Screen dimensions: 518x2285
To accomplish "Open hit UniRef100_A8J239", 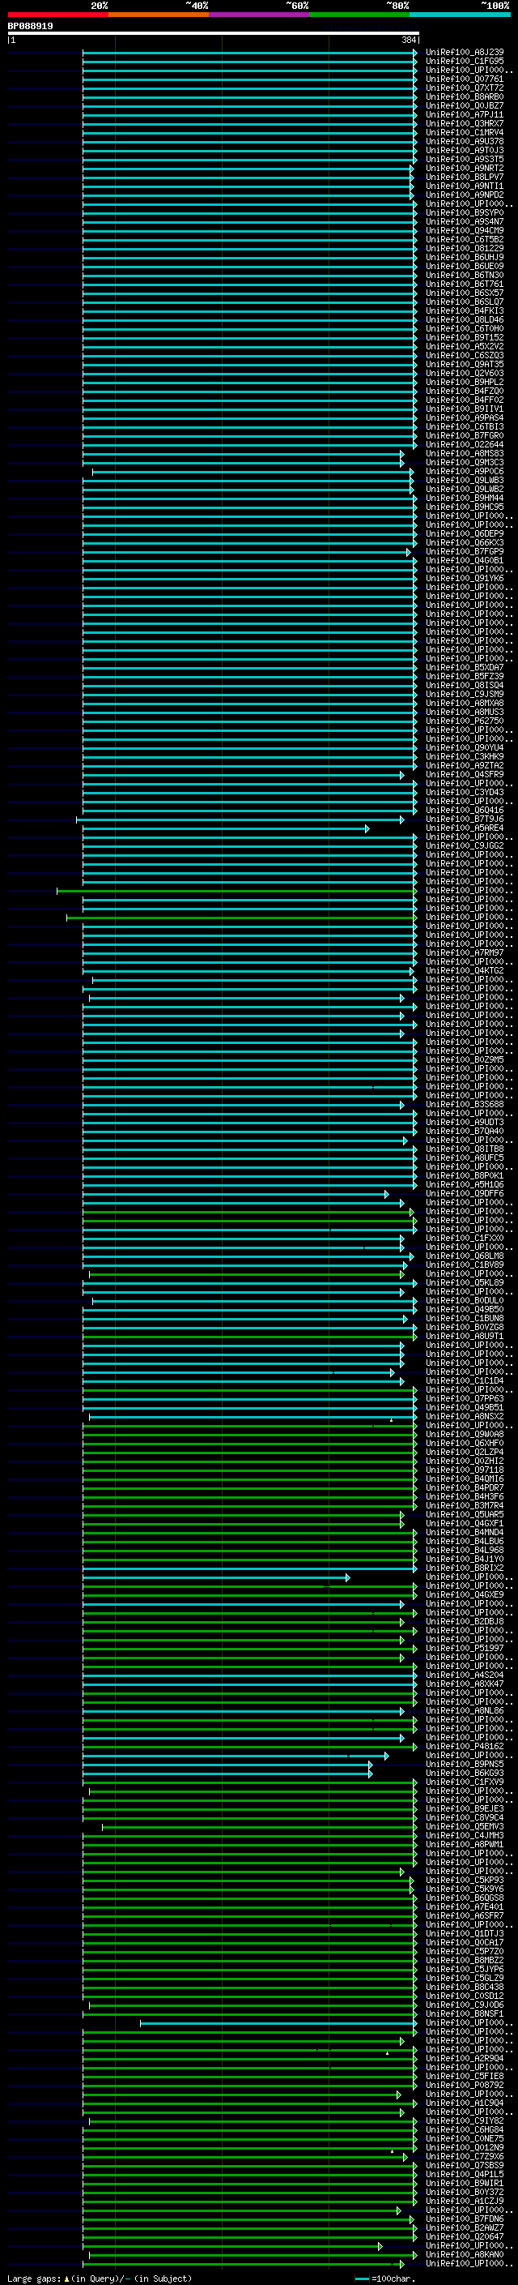I will point(465,53).
